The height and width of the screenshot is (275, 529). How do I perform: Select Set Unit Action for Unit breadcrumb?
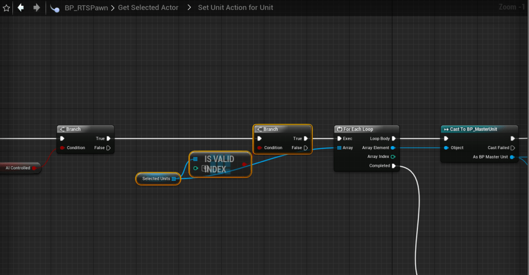(x=235, y=8)
